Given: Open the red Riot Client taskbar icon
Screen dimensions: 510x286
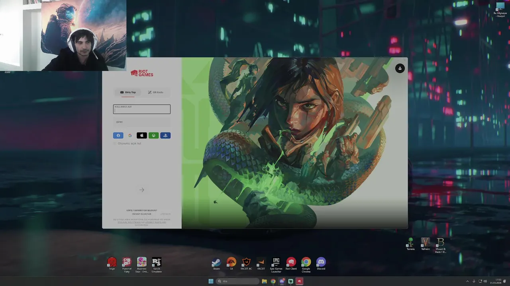Looking at the screenshot, I should coord(300,281).
